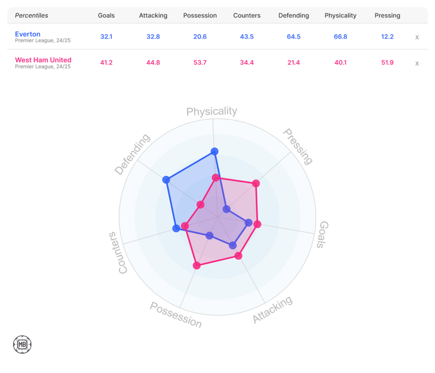The width and height of the screenshot is (435, 373).
Task: Click the Counters axis label on radar
Action: click(117, 253)
